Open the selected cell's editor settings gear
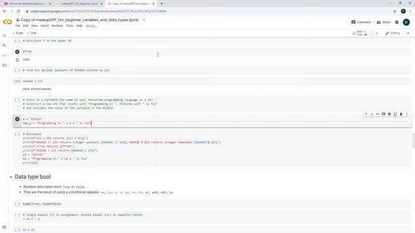This screenshot has width=415, height=233. [x=389, y=114]
